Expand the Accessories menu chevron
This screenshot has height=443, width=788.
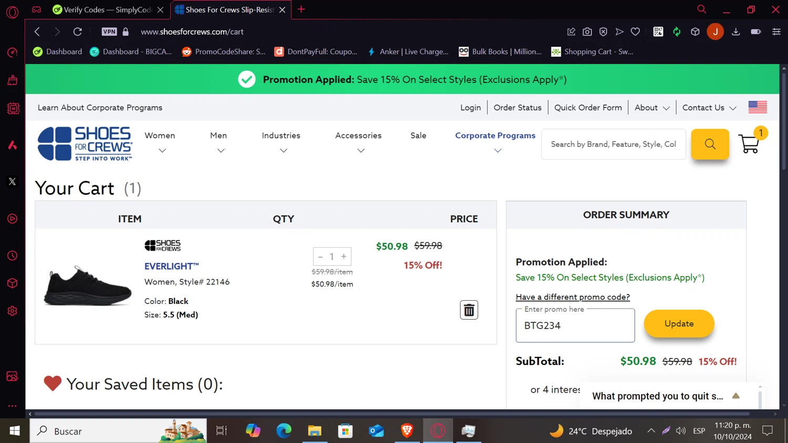361,151
